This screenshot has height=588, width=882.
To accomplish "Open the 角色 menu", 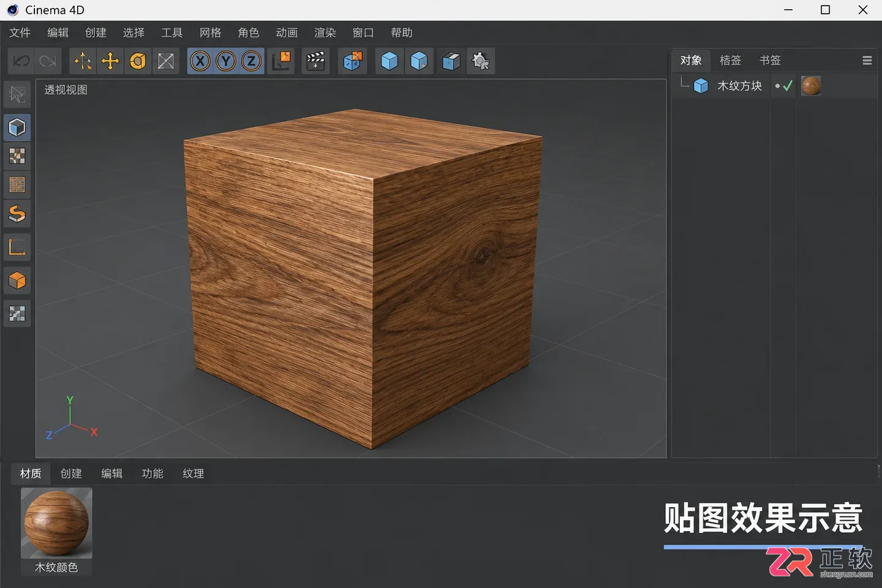I will (x=248, y=32).
